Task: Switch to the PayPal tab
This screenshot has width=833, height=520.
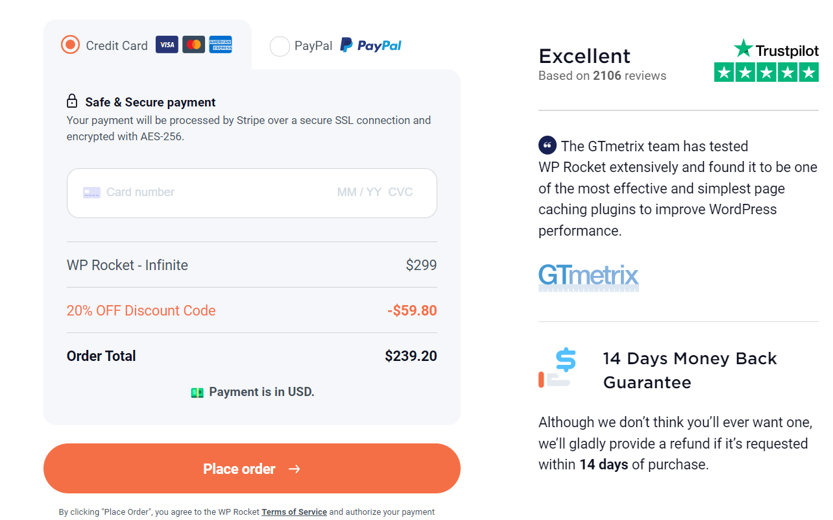Action: click(314, 45)
